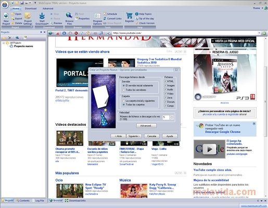268x208 pixels.
Task: Switch to the Home ribbon tab
Action: click(16, 8)
